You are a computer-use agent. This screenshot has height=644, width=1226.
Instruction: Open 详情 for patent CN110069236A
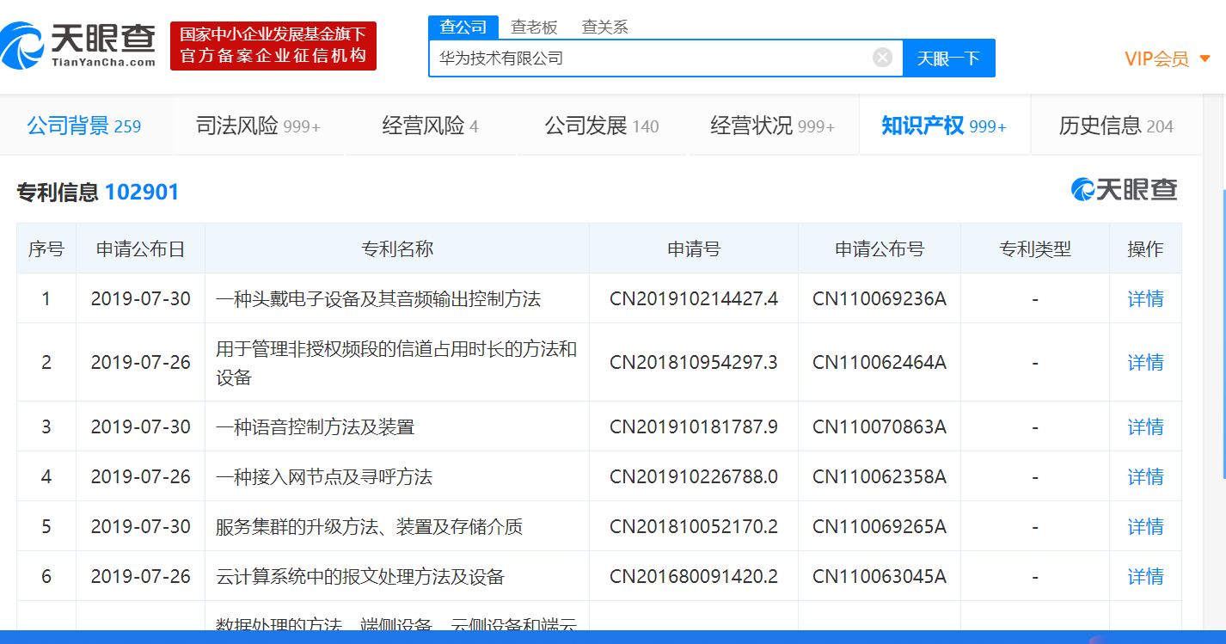1145,298
